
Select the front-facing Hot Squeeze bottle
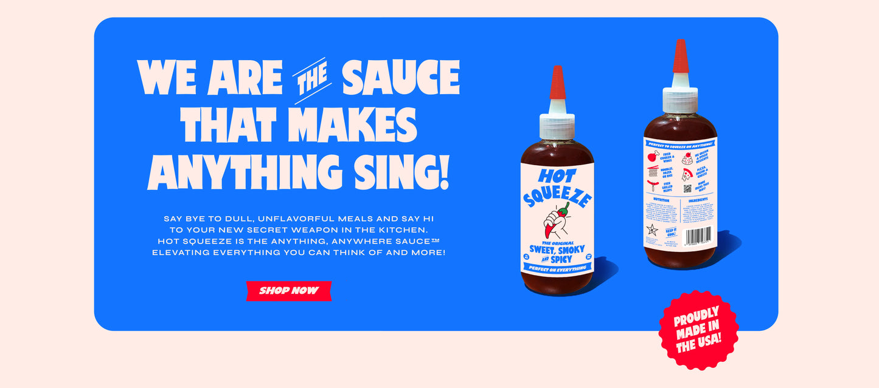click(557, 180)
